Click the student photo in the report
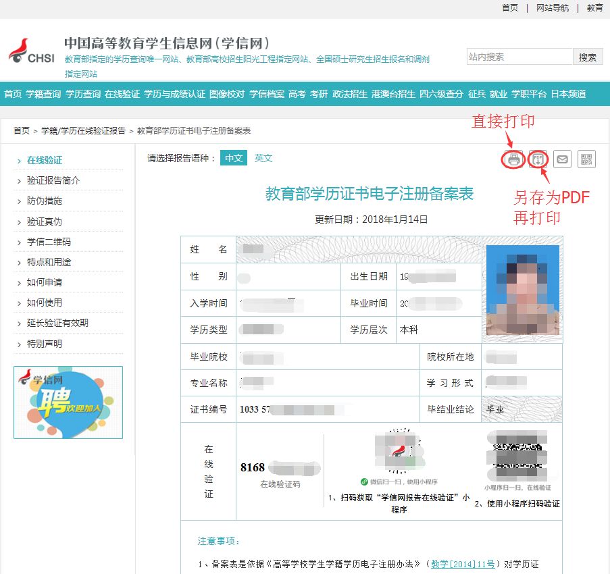 tap(522, 290)
